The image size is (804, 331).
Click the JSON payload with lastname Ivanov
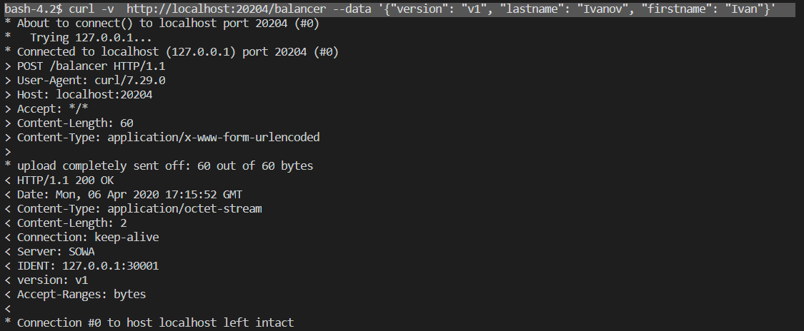click(576, 9)
